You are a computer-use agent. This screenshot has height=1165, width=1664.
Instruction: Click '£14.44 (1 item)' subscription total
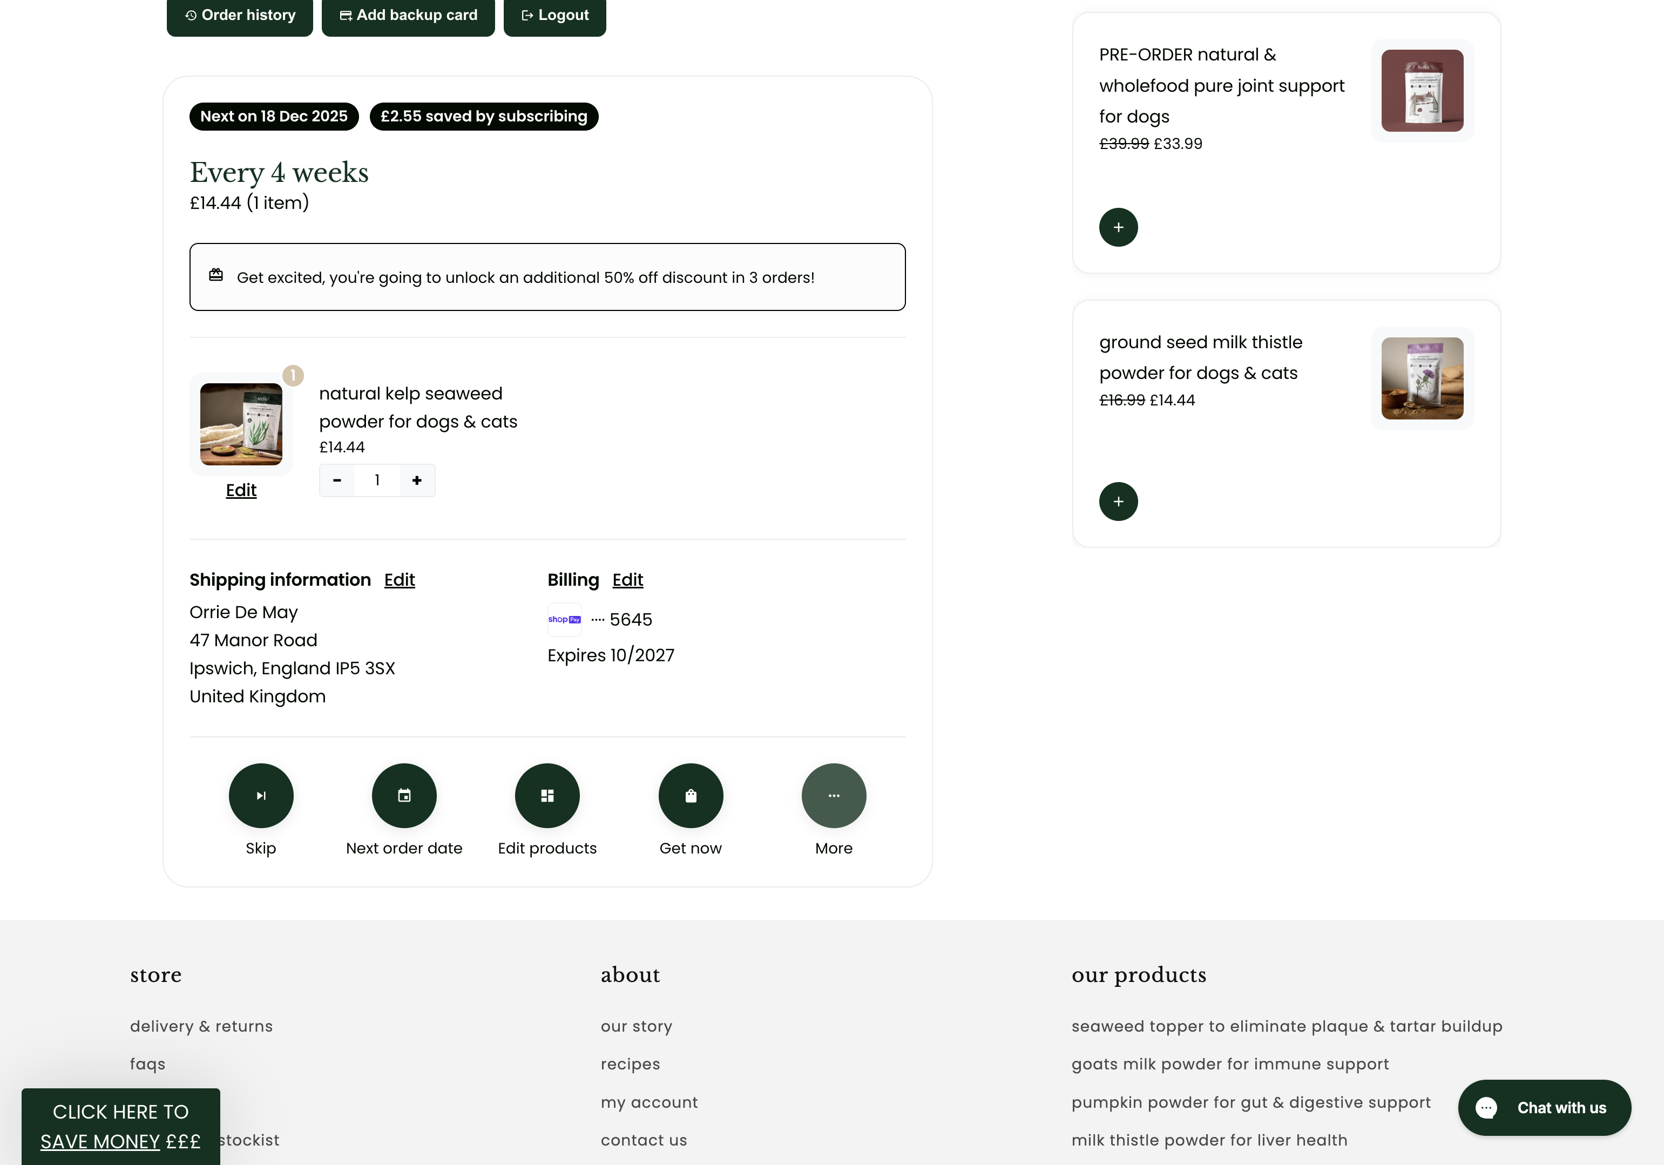[x=249, y=203]
